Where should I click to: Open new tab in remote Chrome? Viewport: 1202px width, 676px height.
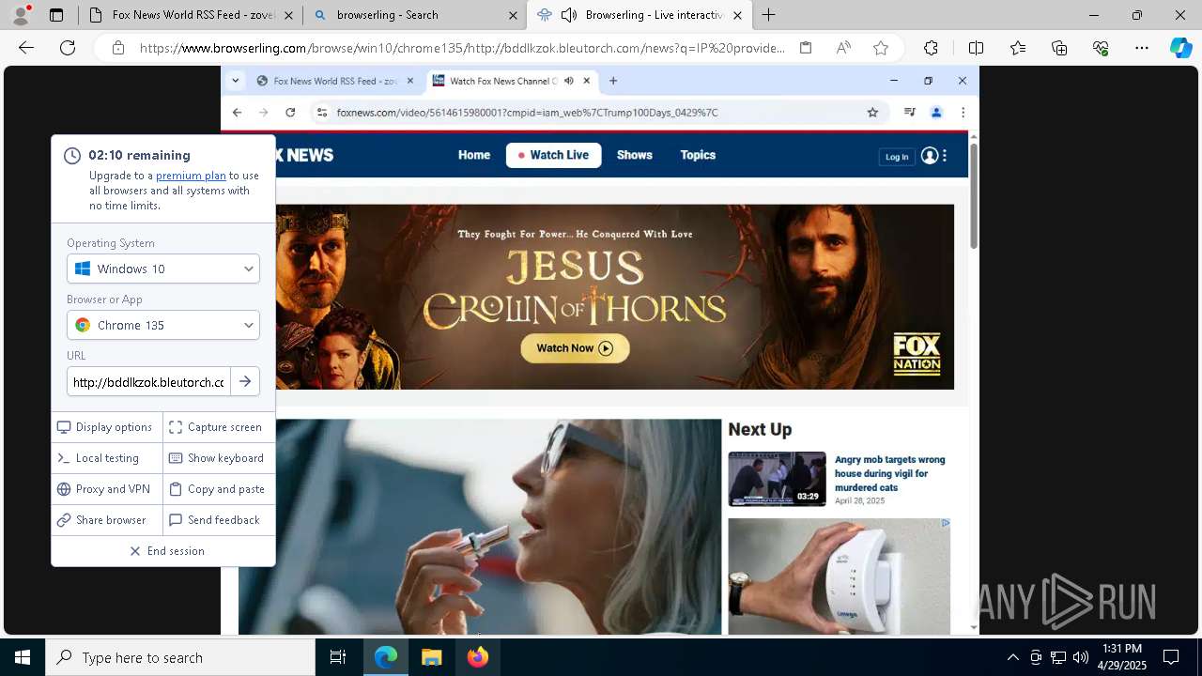point(613,81)
